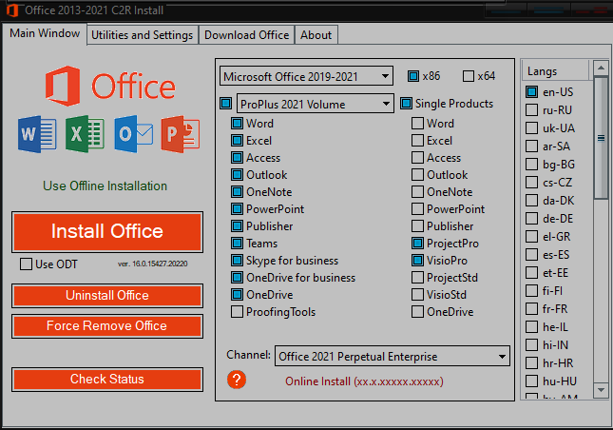Click Force Remove Office button

click(107, 326)
